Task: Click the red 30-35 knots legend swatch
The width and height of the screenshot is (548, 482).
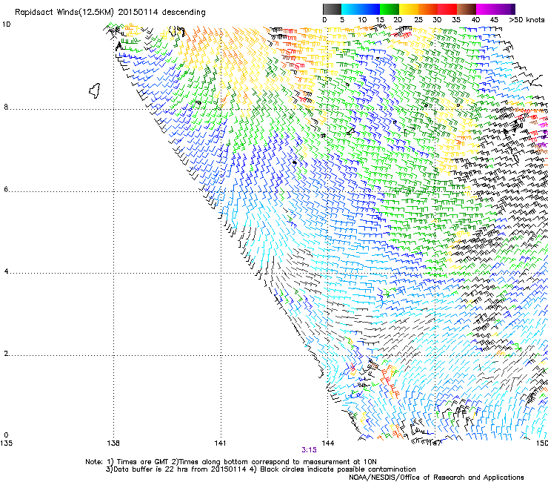Action: click(x=447, y=9)
